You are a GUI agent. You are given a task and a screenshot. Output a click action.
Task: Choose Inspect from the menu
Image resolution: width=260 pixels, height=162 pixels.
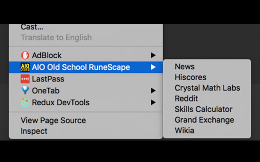[34, 131]
